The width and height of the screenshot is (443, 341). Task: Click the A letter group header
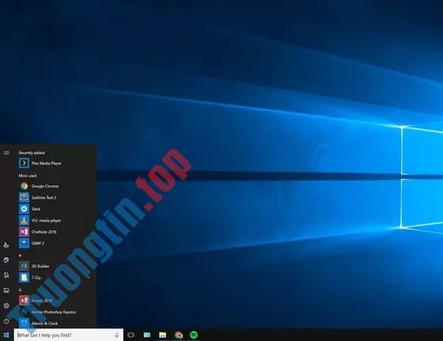(x=20, y=290)
